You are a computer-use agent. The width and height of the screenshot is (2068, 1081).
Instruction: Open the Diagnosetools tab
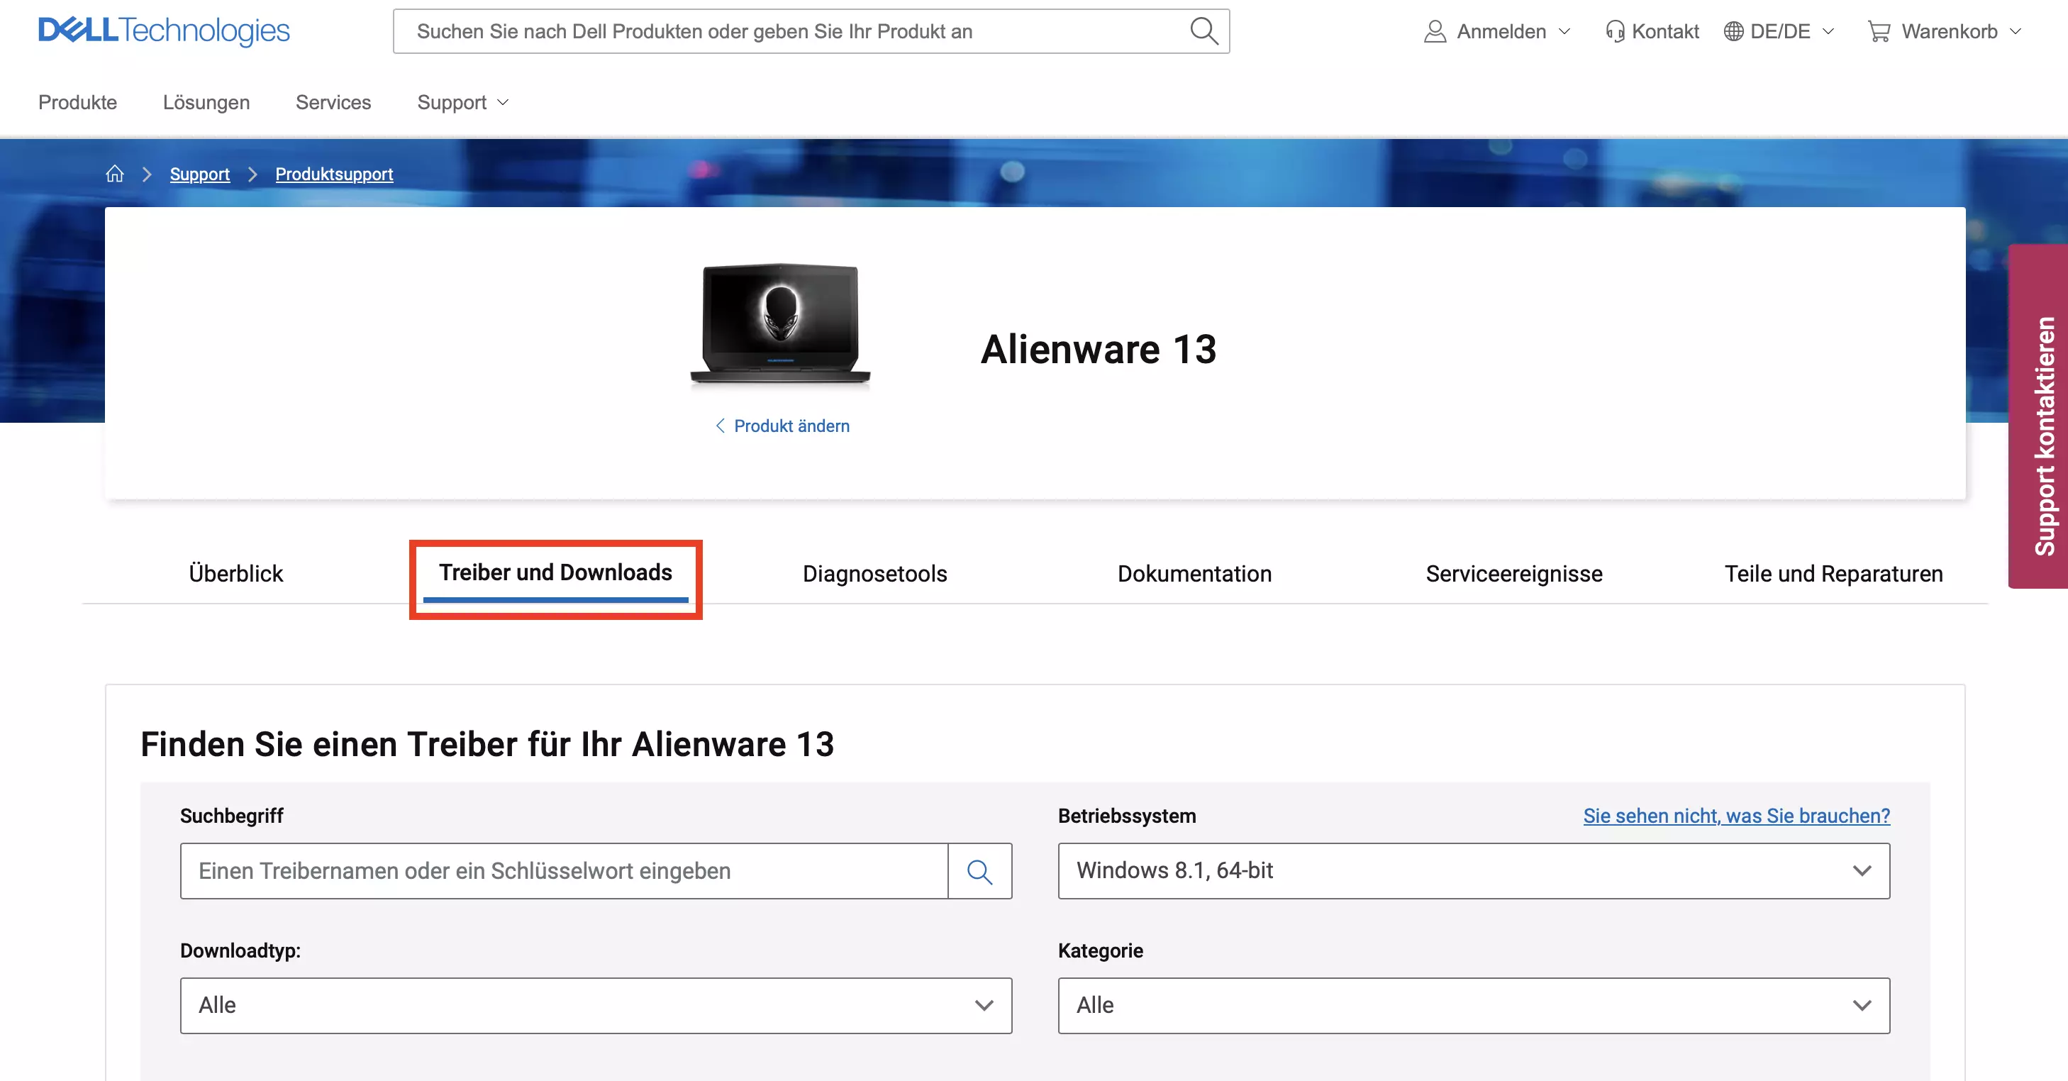[x=875, y=572]
